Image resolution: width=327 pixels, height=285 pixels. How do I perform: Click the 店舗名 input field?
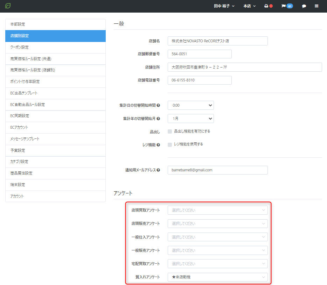tap(217, 41)
